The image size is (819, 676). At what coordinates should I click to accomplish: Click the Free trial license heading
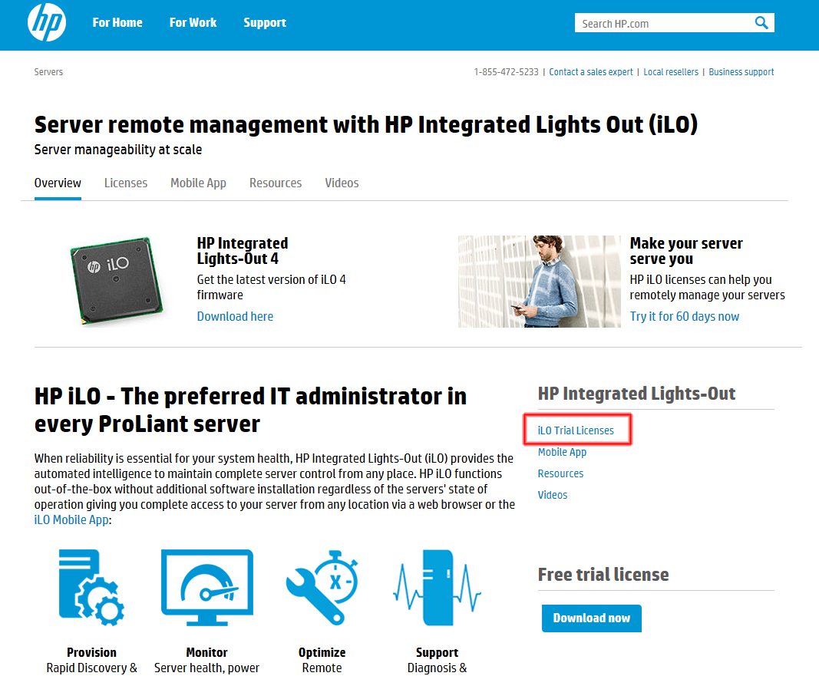(x=603, y=575)
